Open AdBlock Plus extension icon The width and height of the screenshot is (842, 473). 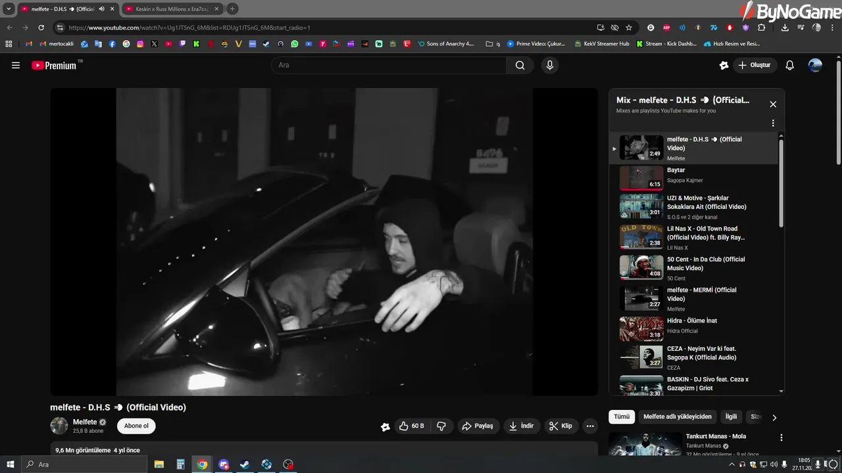[666, 28]
